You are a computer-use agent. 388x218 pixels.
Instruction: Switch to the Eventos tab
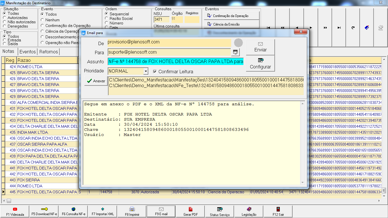tap(28, 52)
